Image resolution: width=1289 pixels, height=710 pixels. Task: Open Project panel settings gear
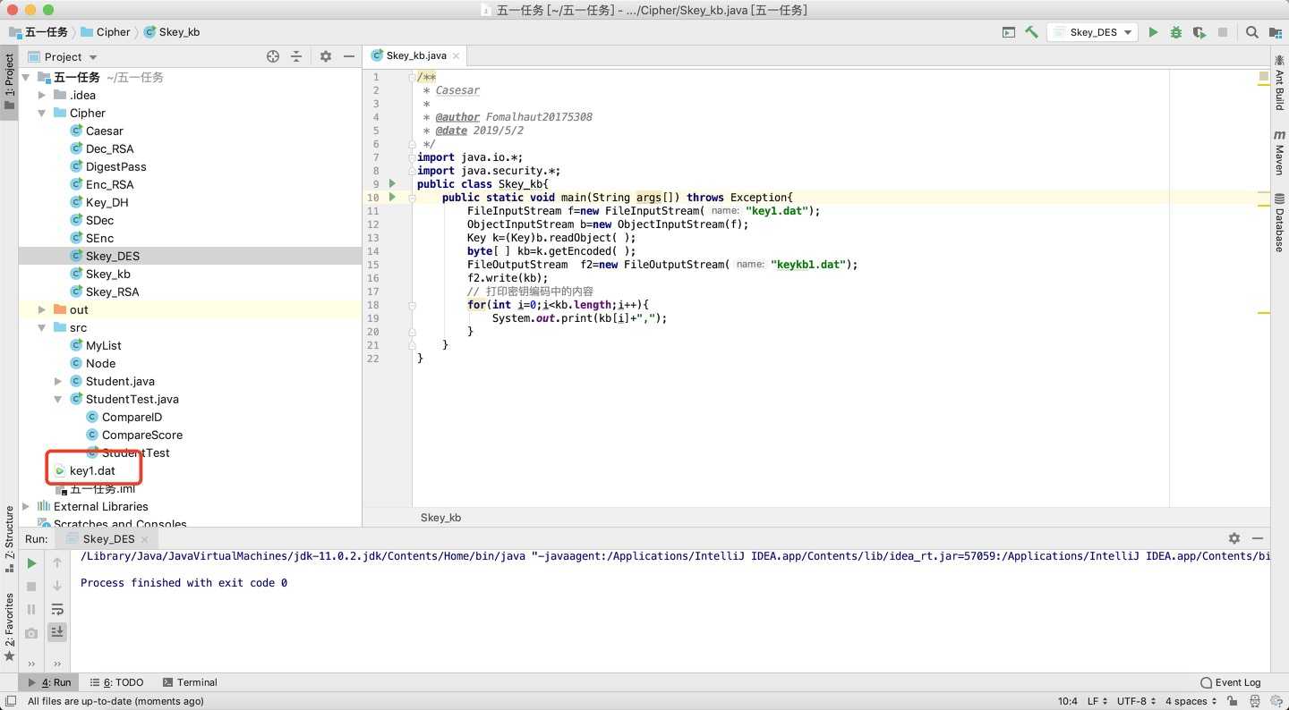(326, 56)
